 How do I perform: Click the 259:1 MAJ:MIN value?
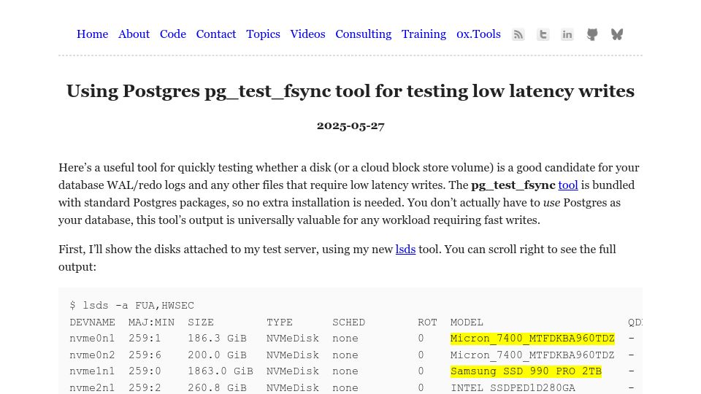145,339
